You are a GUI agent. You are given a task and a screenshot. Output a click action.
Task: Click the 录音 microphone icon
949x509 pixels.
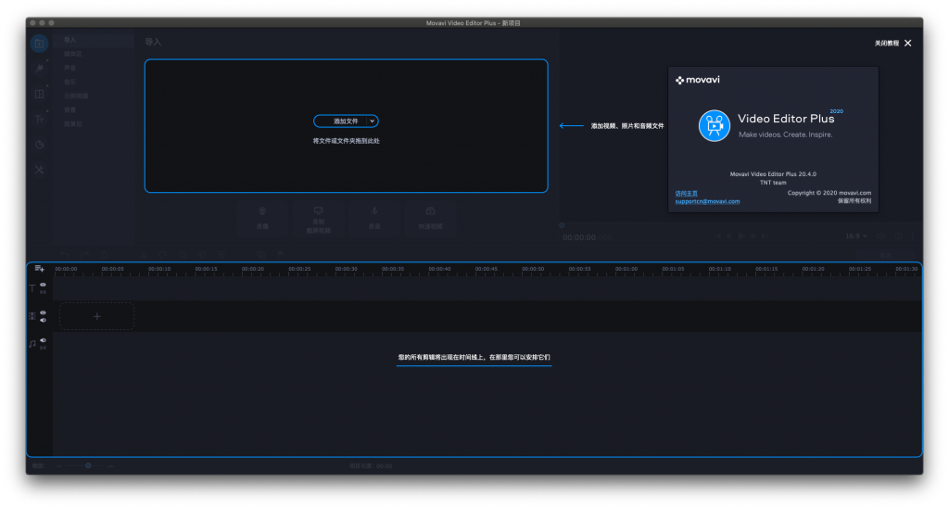click(374, 211)
